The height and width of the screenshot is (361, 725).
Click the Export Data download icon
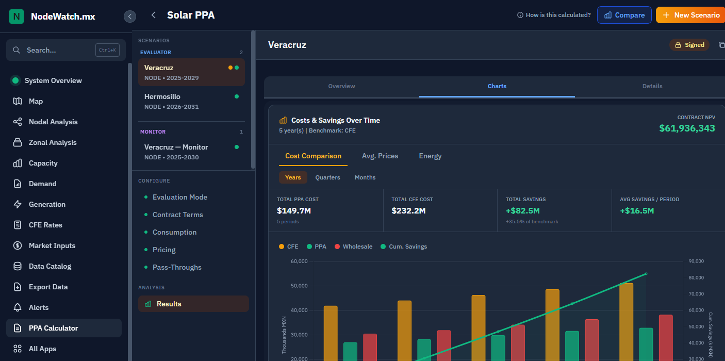(x=18, y=287)
